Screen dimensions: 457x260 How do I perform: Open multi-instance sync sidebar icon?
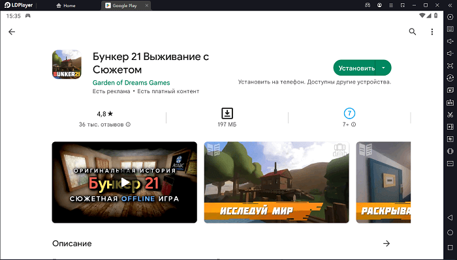(x=450, y=90)
